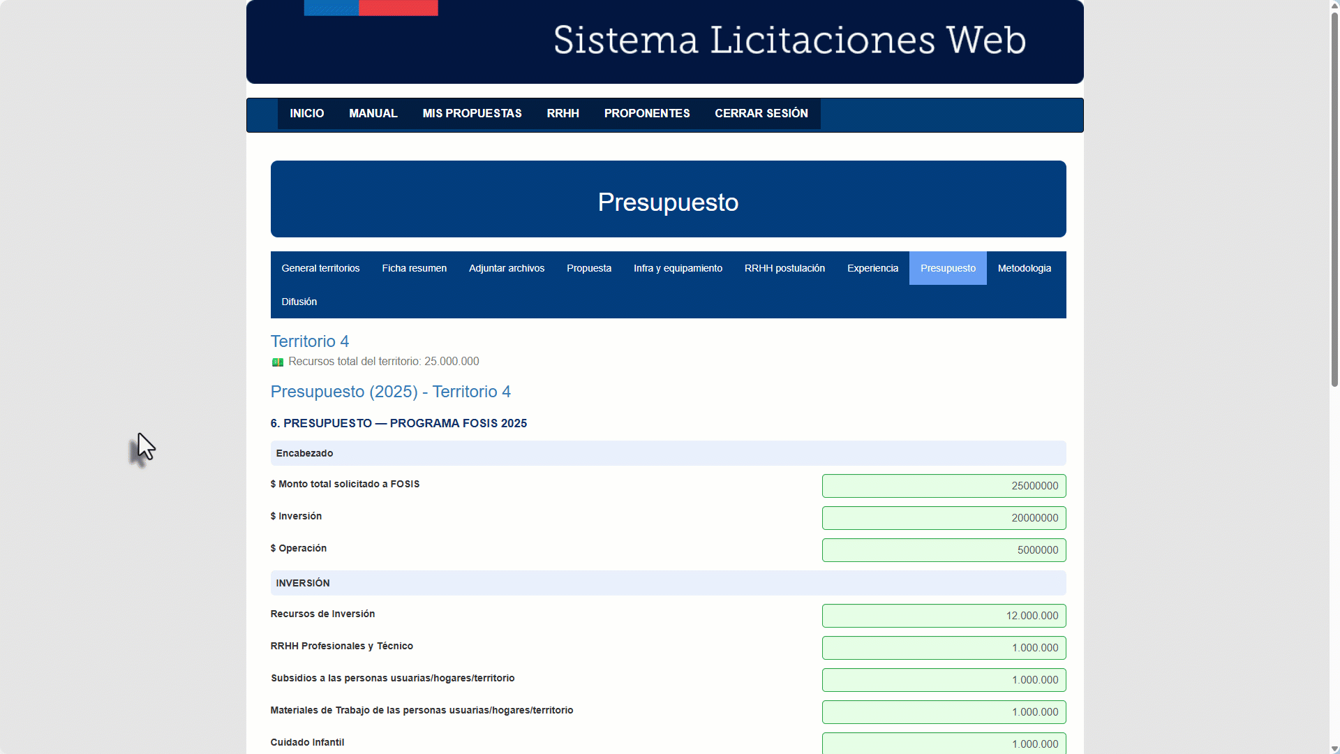The height and width of the screenshot is (754, 1340).
Task: Open the MANUAL menu item
Action: [x=373, y=113]
